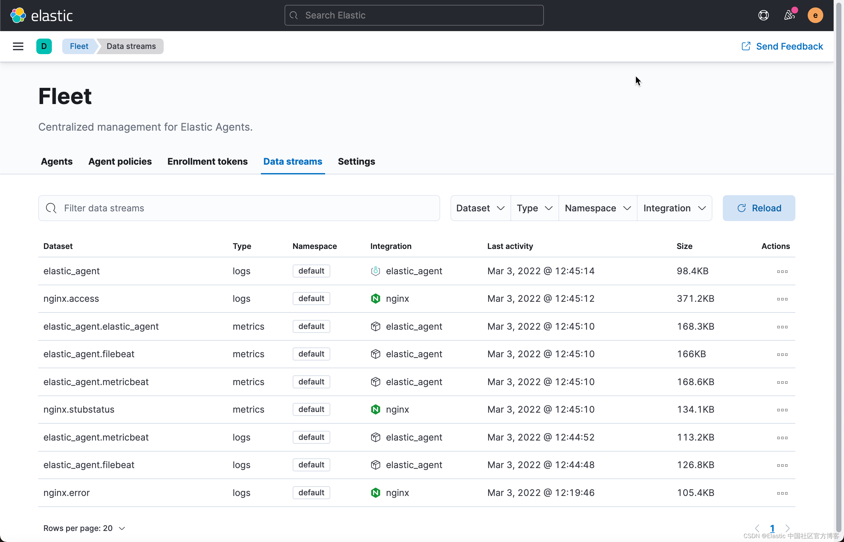
Task: Expand the Type filter dropdown
Action: (534, 208)
